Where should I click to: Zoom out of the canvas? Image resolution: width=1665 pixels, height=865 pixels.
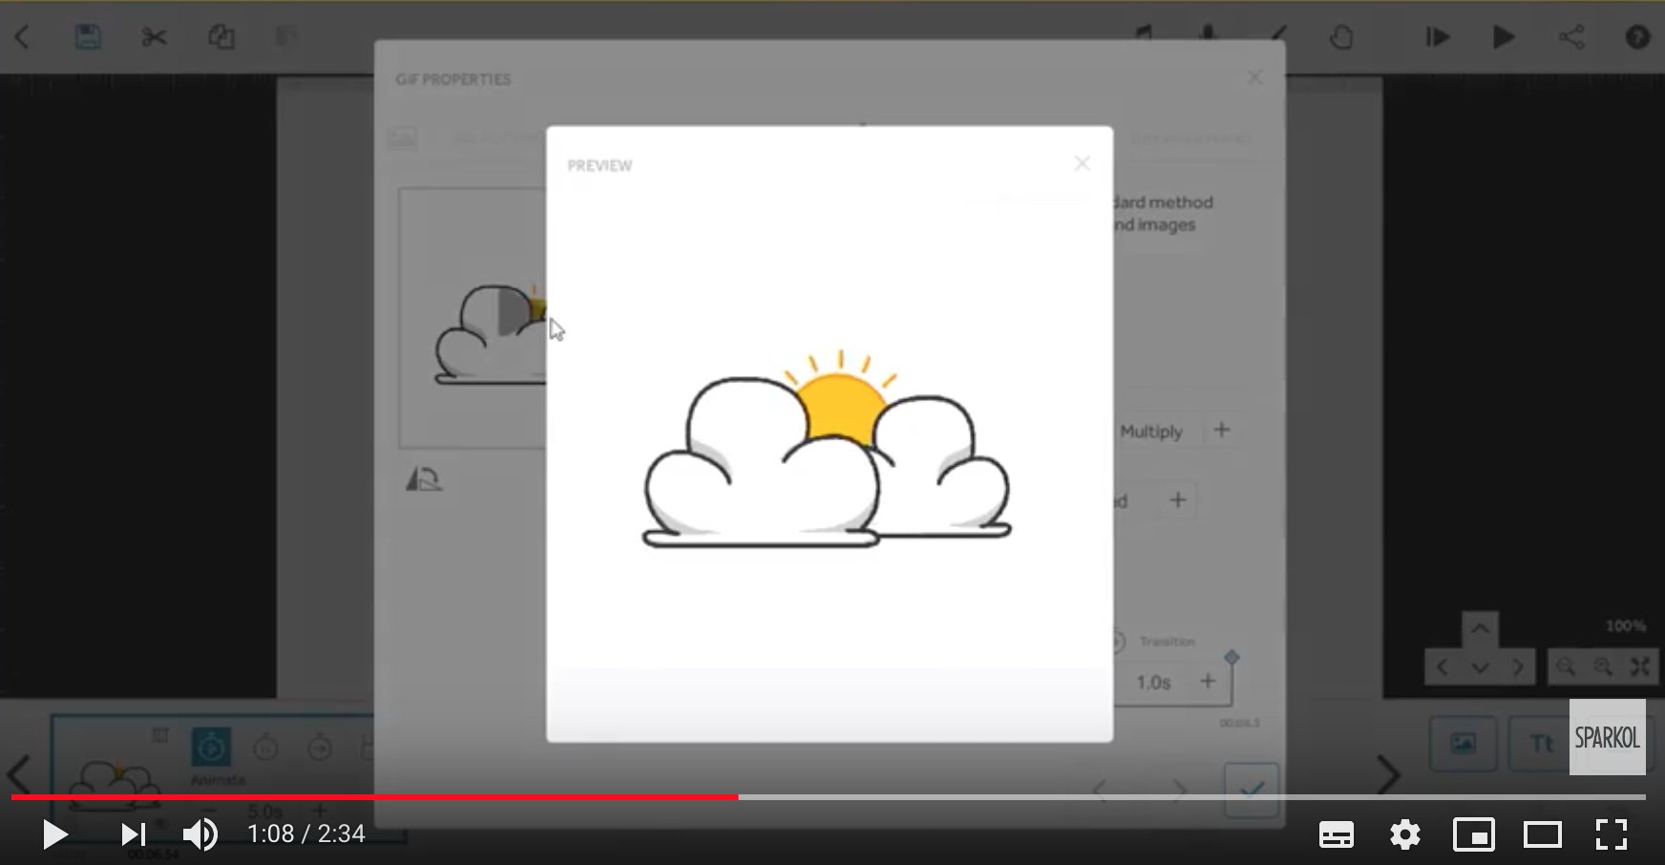tap(1566, 666)
